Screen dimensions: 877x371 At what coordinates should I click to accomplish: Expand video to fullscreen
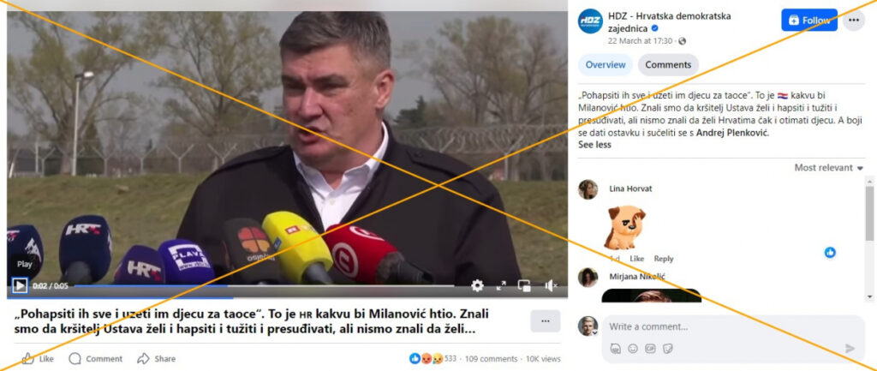(501, 286)
